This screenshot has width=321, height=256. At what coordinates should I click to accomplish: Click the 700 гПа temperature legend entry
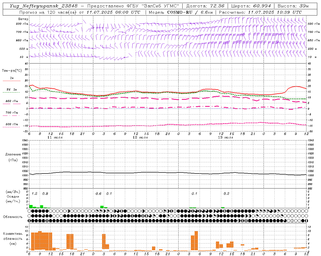[x=12, y=113]
